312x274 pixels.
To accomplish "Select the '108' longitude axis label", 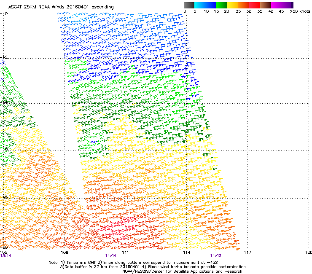I will tap(65, 253).
